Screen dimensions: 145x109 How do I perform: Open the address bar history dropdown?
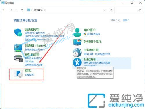104,10
